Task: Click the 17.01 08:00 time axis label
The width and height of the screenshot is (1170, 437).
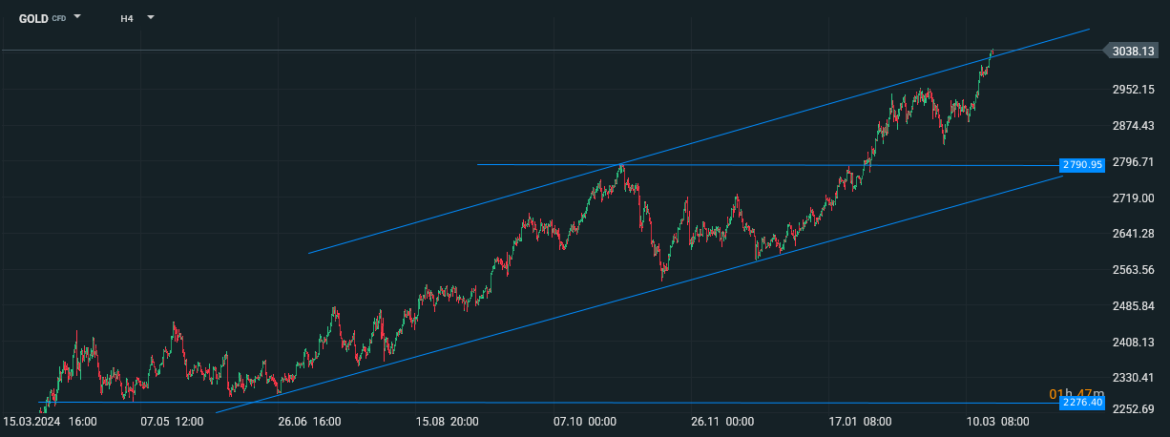Action: pyautogui.click(x=859, y=421)
